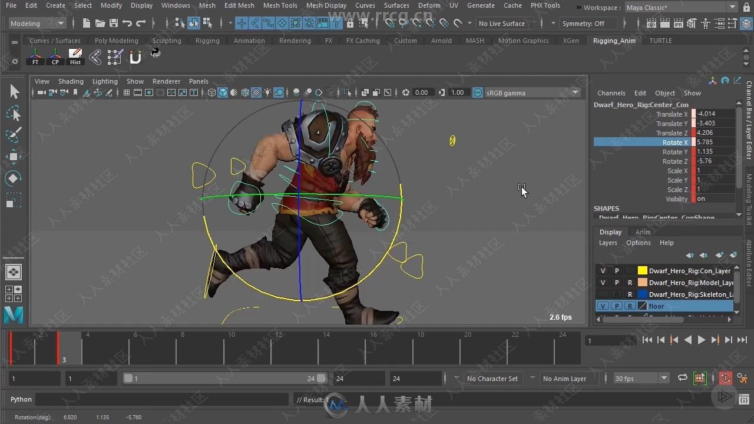Select by hierarchy mode icon
754x424 pixels.
click(x=180, y=24)
